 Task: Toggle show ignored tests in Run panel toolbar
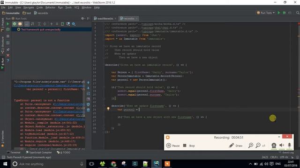pos(20,24)
